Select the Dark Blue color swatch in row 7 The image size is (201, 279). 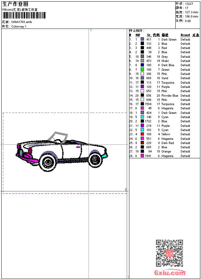pos(142,65)
